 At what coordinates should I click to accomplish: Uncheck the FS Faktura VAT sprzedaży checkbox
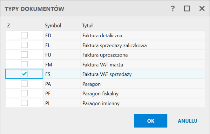click(24, 74)
